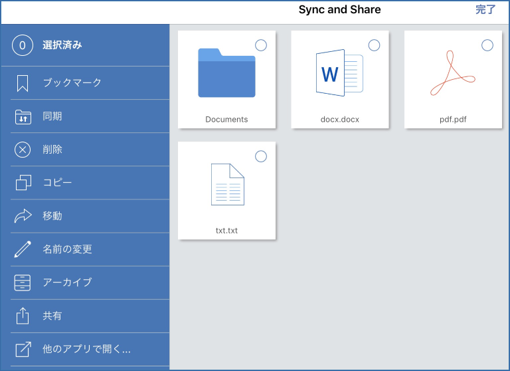Select the docx.docx selection circle
The width and height of the screenshot is (510, 371).
[374, 45]
